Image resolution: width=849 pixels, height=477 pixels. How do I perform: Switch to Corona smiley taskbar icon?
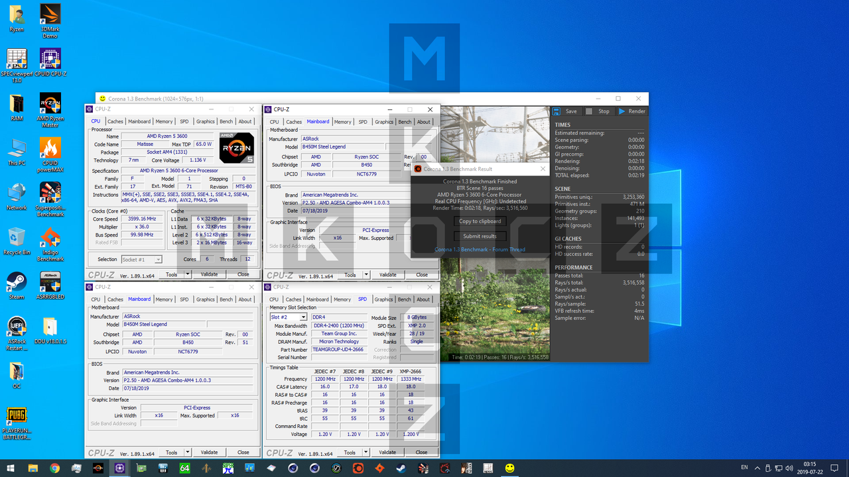(x=509, y=468)
